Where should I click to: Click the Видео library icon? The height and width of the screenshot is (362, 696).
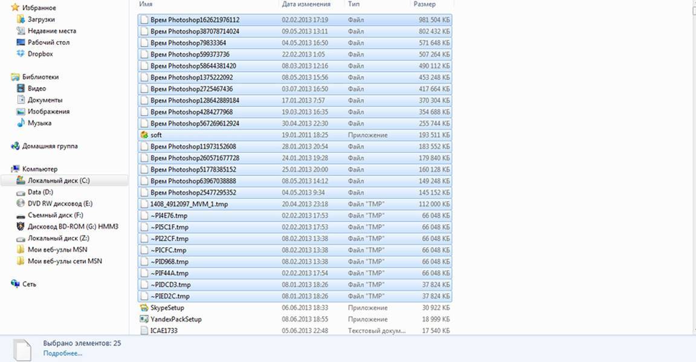tap(21, 88)
